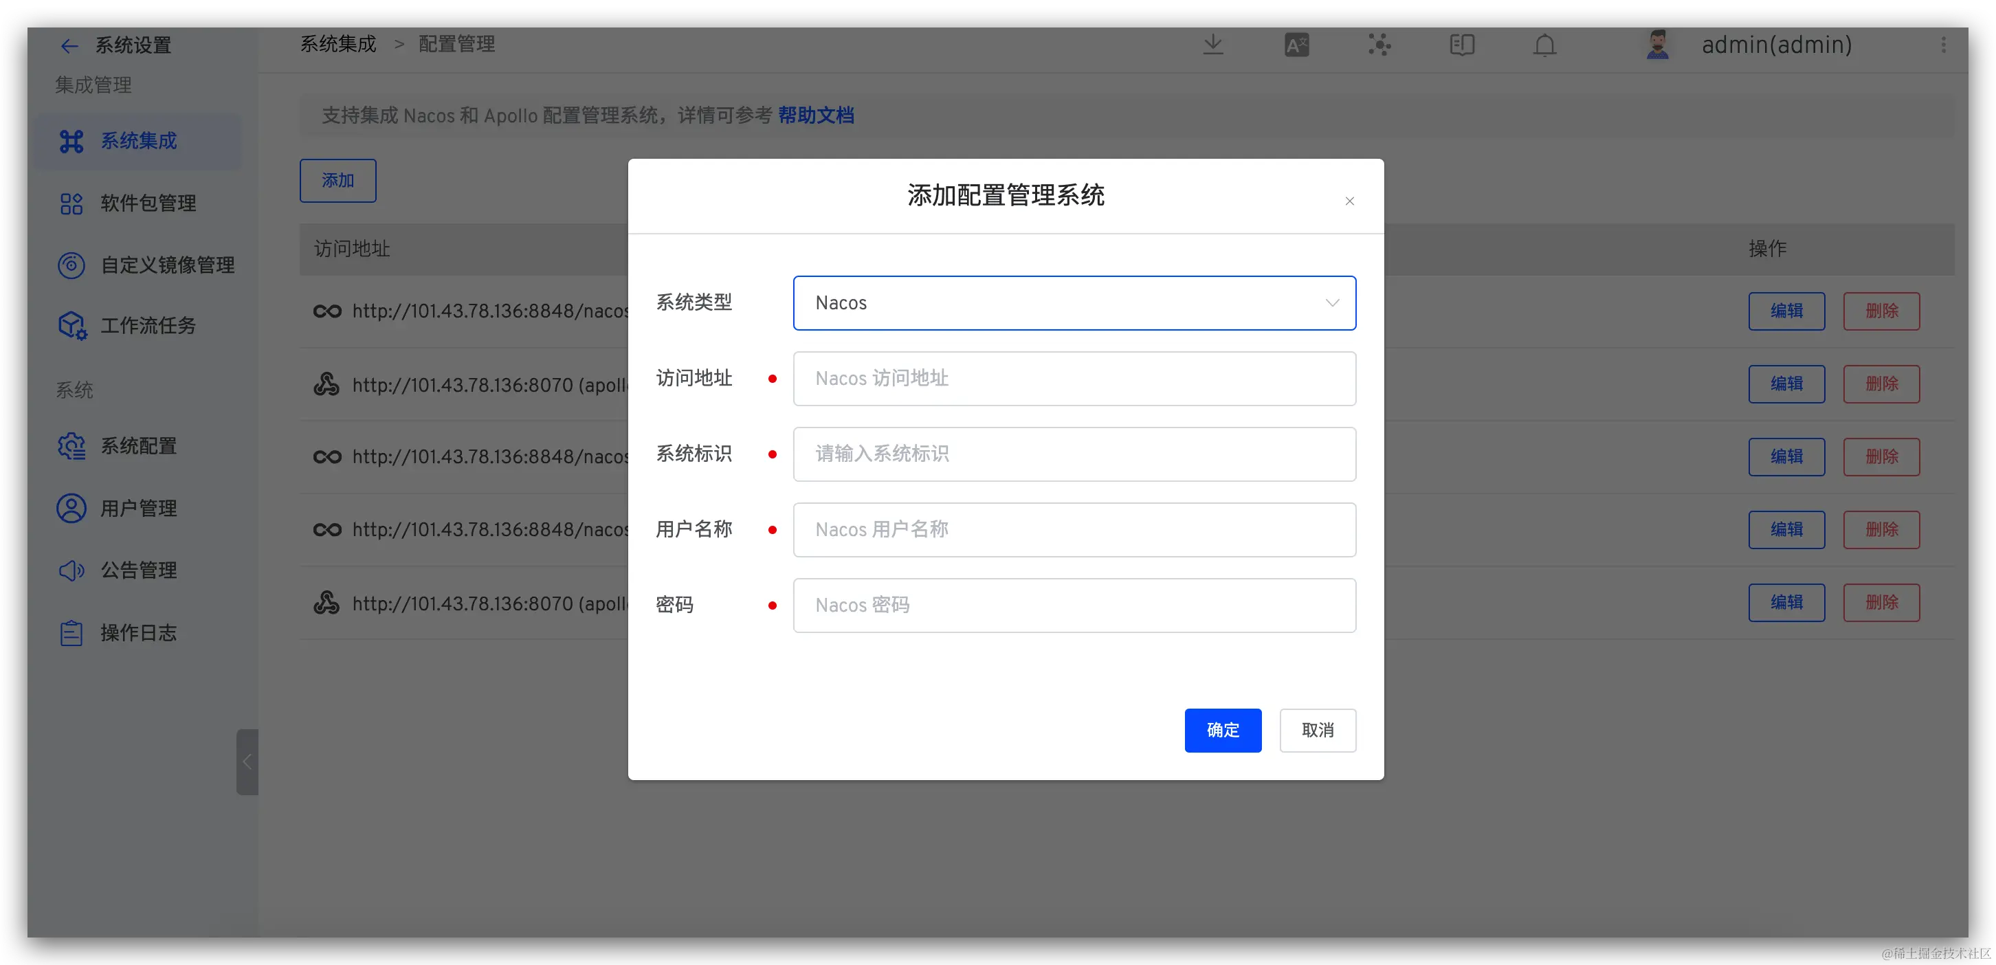Click 编辑 in the first Nacos row
1996x965 pixels.
click(1786, 311)
